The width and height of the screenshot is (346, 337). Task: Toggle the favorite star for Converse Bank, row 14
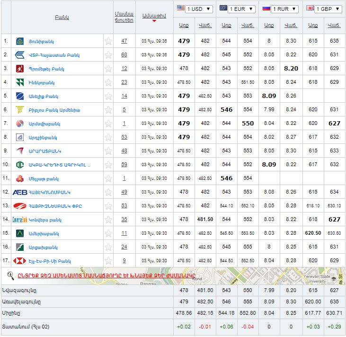(x=108, y=220)
